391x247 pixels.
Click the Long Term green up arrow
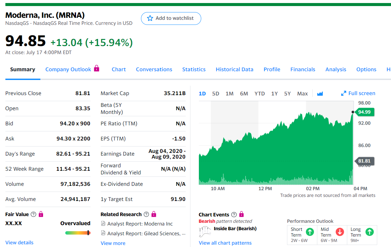pos(369,232)
